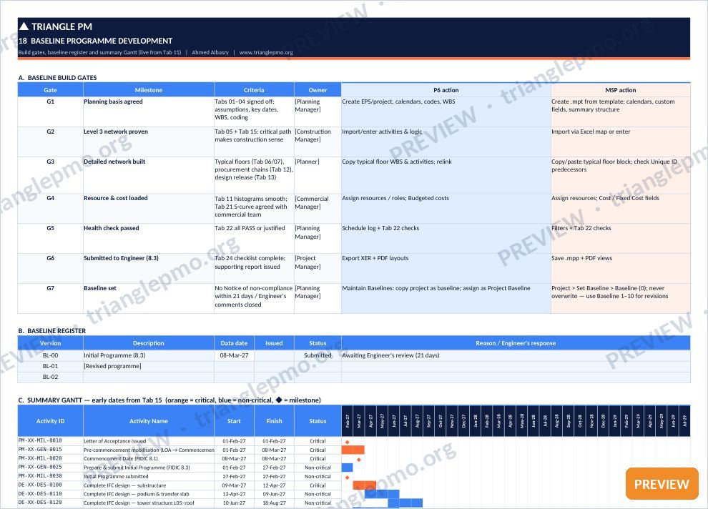Select the [Project Manager] owner cell

click(318, 269)
